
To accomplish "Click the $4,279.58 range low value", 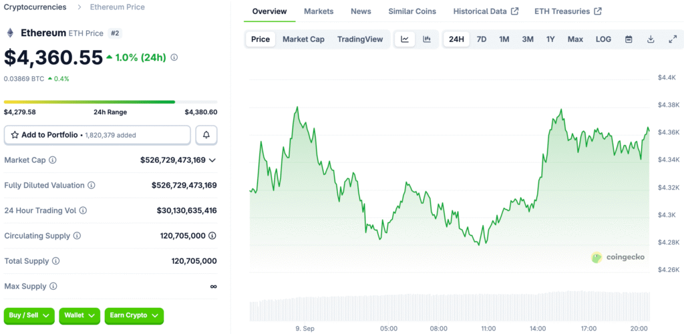I will coord(19,112).
